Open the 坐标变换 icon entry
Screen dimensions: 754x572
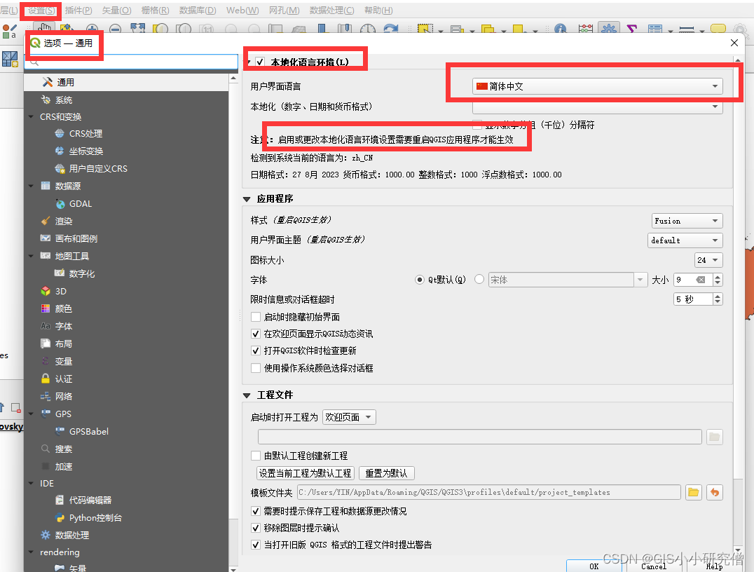(60, 151)
